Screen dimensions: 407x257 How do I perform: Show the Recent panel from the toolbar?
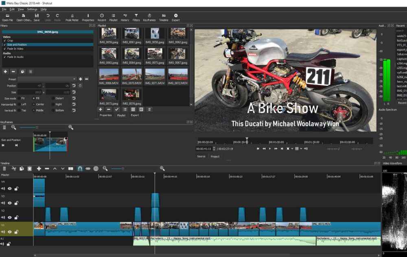point(102,18)
